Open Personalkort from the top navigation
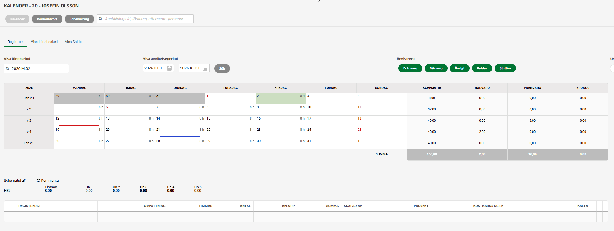The width and height of the screenshot is (614, 231). (47, 19)
